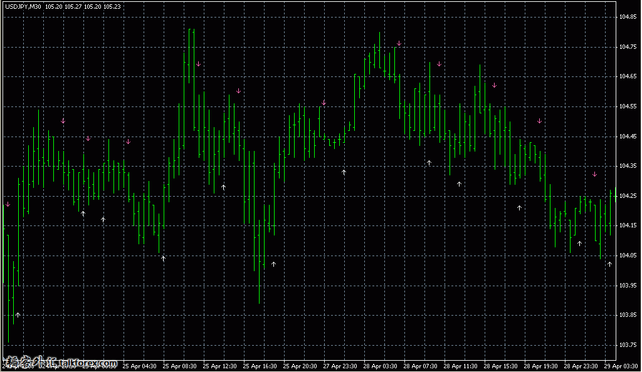
Task: Select the 104.65 price axis label
Action: 628,76
